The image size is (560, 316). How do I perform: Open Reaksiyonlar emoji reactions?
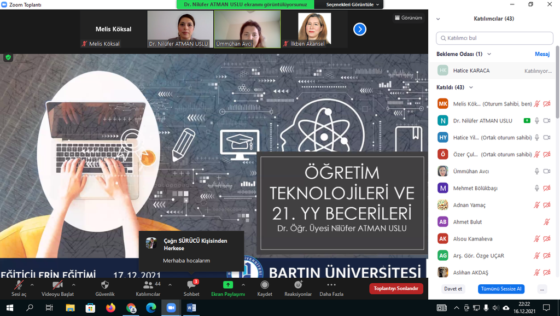click(x=298, y=285)
